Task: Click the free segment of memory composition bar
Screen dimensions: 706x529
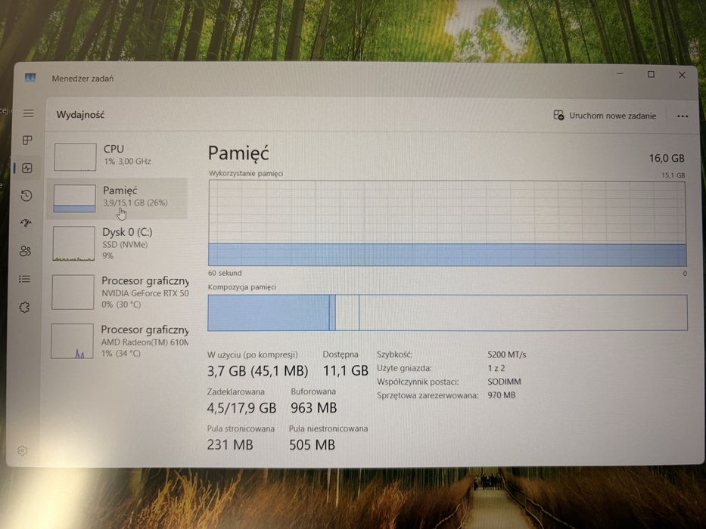Action: (x=523, y=313)
